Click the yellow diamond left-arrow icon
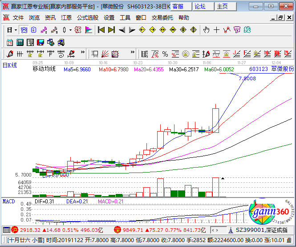296x247 pixels. [x=142, y=30]
